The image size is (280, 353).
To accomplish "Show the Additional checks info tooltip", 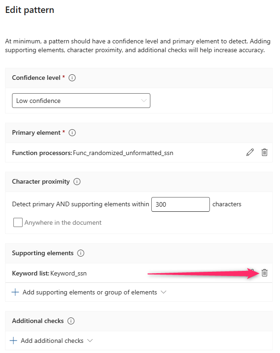I will coord(71,321).
